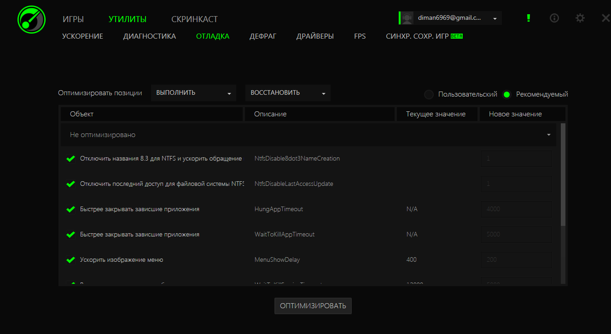Open the УСКОРЕНИЕ subtab
This screenshot has width=611, height=334.
[82, 36]
